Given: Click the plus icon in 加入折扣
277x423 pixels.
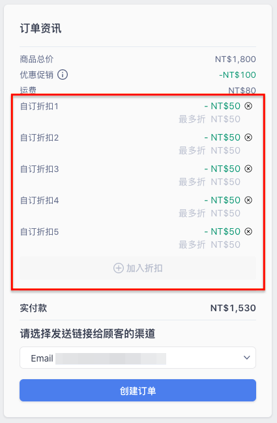Looking at the screenshot, I should coord(119,268).
